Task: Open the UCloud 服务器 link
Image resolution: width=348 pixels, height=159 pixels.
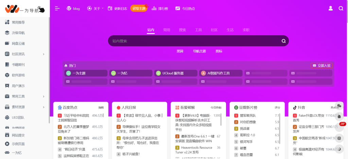Action: [x=176, y=73]
